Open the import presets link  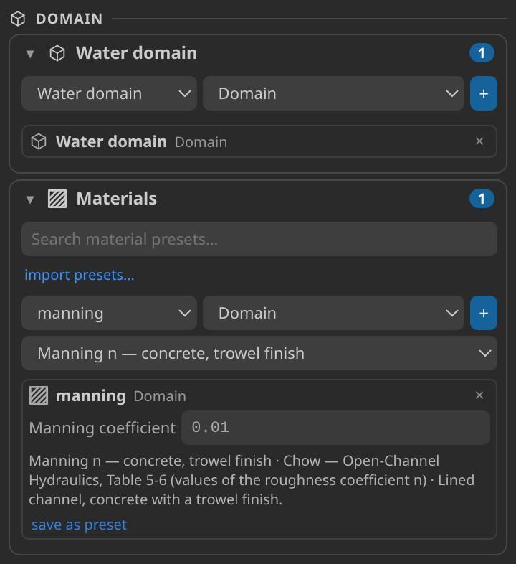[80, 275]
